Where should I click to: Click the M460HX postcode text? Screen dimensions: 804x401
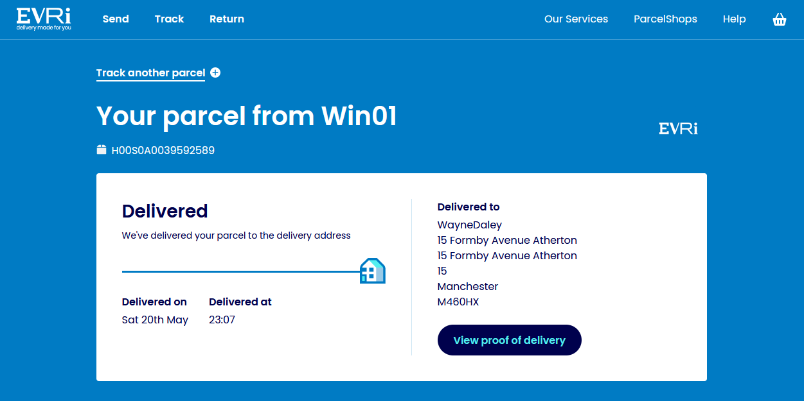tap(458, 302)
